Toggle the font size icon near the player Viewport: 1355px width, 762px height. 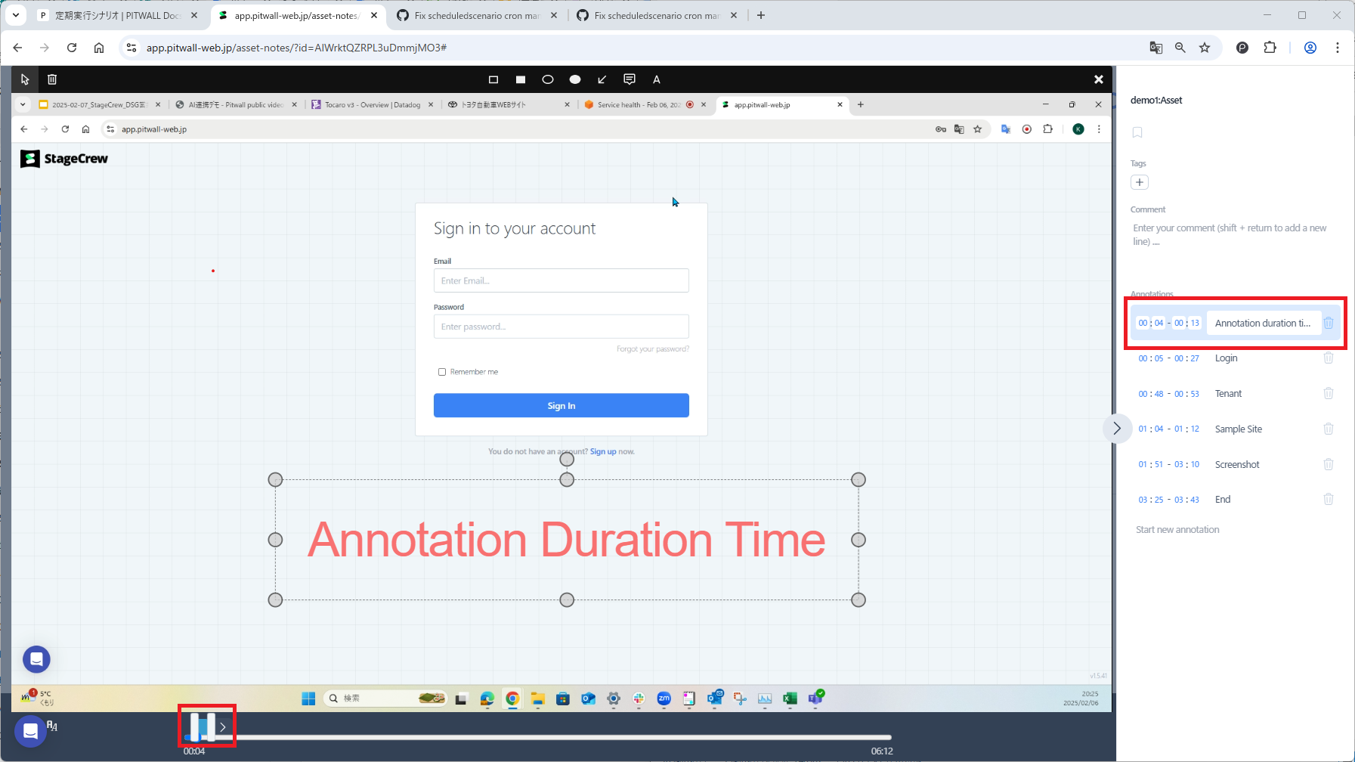[x=52, y=726]
